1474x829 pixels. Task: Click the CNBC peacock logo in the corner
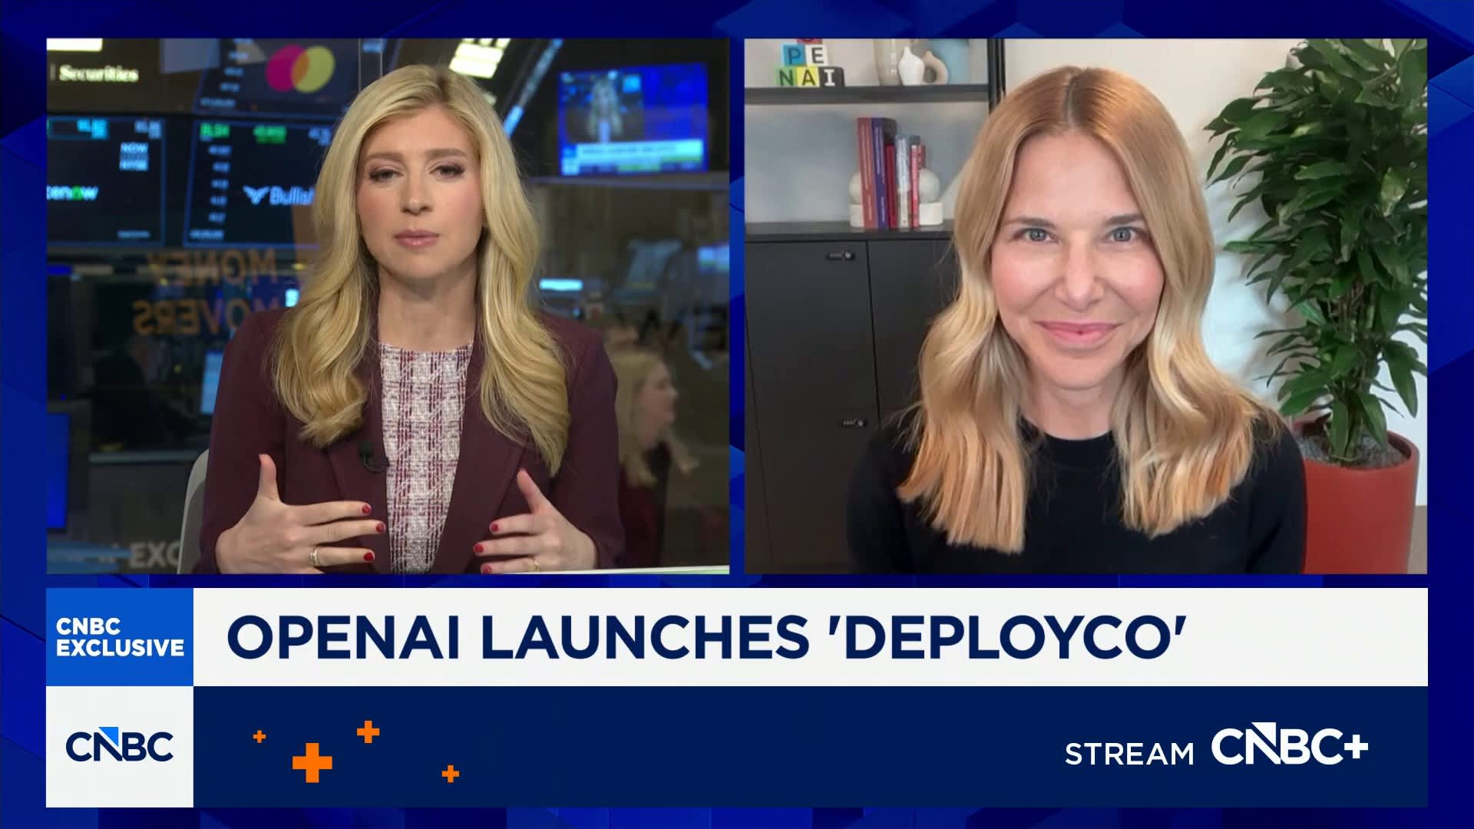(119, 745)
